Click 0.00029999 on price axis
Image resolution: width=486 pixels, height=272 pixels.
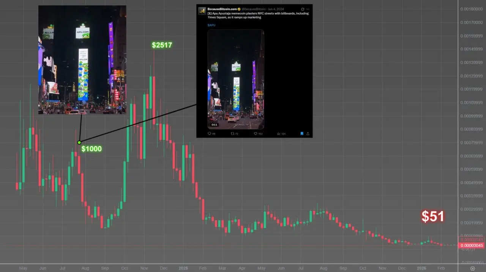point(472,209)
